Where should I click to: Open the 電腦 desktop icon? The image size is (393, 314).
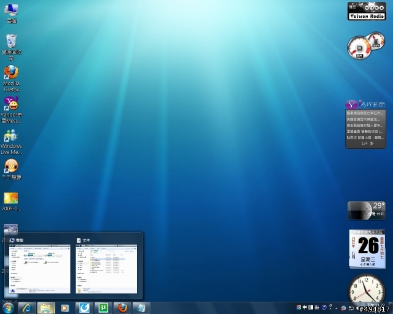(11, 12)
